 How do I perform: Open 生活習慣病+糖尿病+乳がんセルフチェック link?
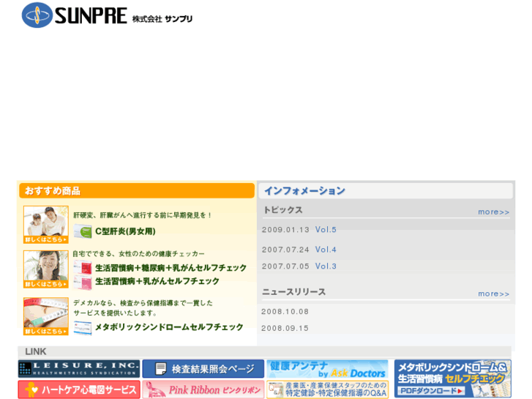[171, 268]
